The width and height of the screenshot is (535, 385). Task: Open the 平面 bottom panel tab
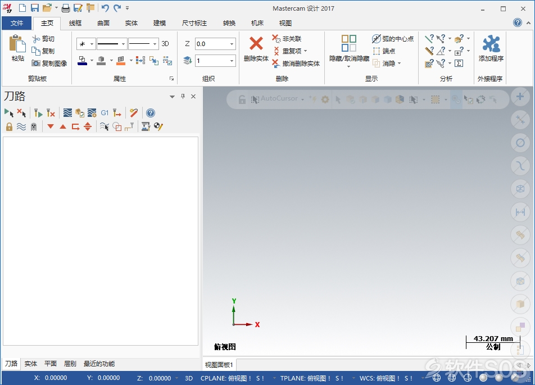coord(51,364)
